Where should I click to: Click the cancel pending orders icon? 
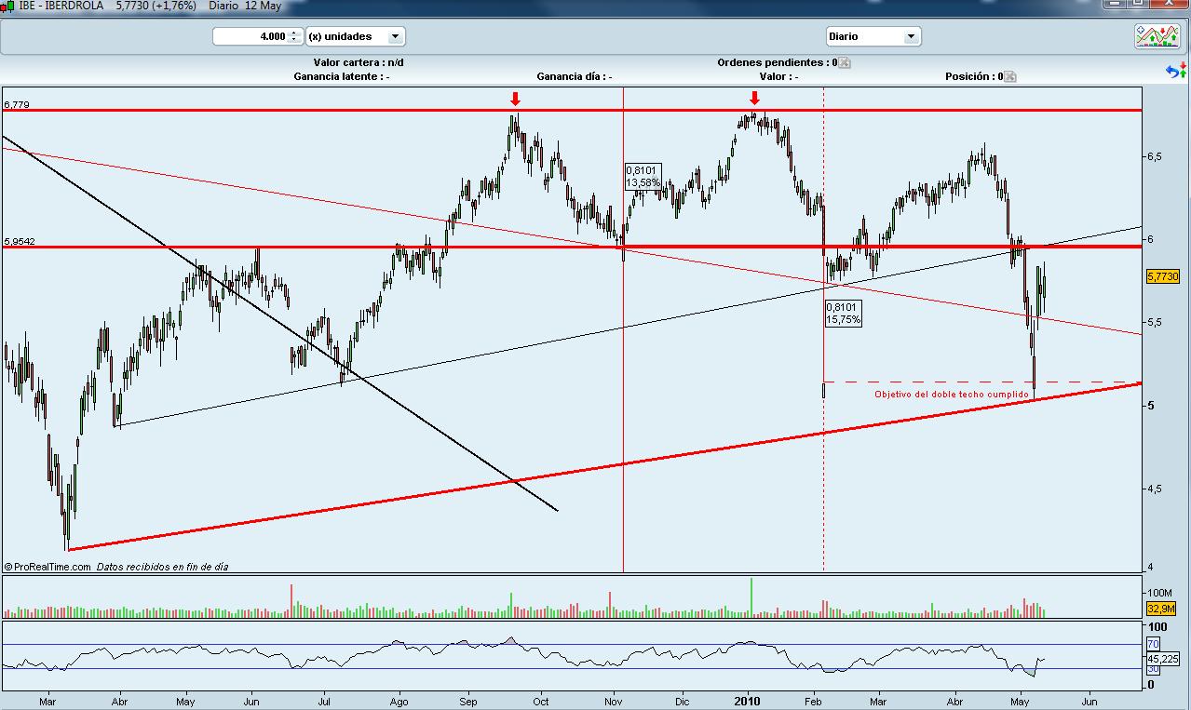845,63
